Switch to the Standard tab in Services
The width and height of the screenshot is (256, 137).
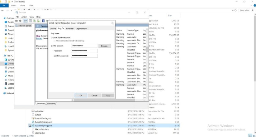51,103
